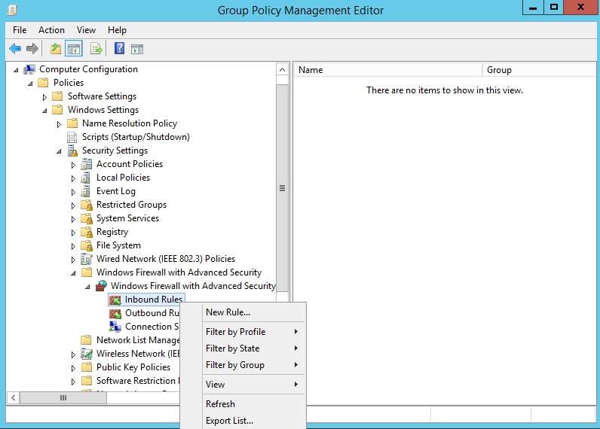Click the Forward arrow in the toolbar
The height and width of the screenshot is (429, 600).
[x=32, y=49]
